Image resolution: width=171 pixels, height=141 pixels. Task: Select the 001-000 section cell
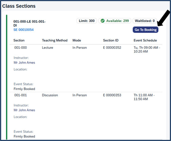pyautogui.click(x=20, y=48)
